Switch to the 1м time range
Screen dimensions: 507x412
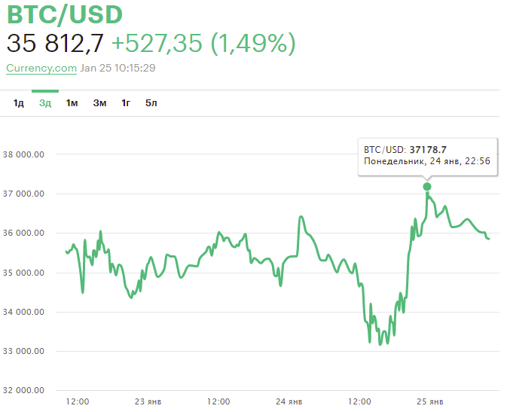[72, 103]
